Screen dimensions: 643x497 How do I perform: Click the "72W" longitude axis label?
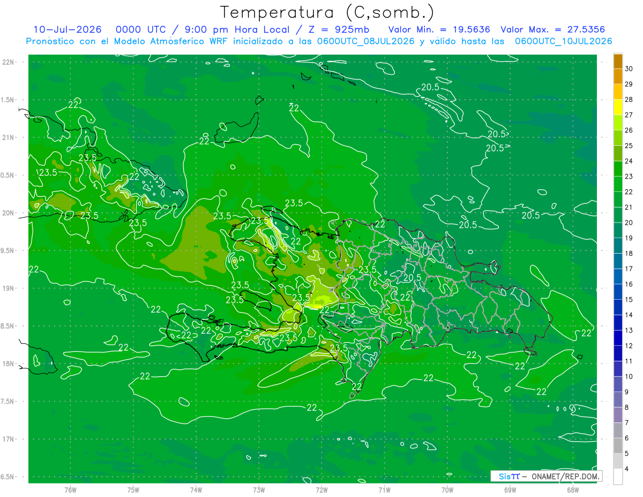pyautogui.click(x=322, y=490)
